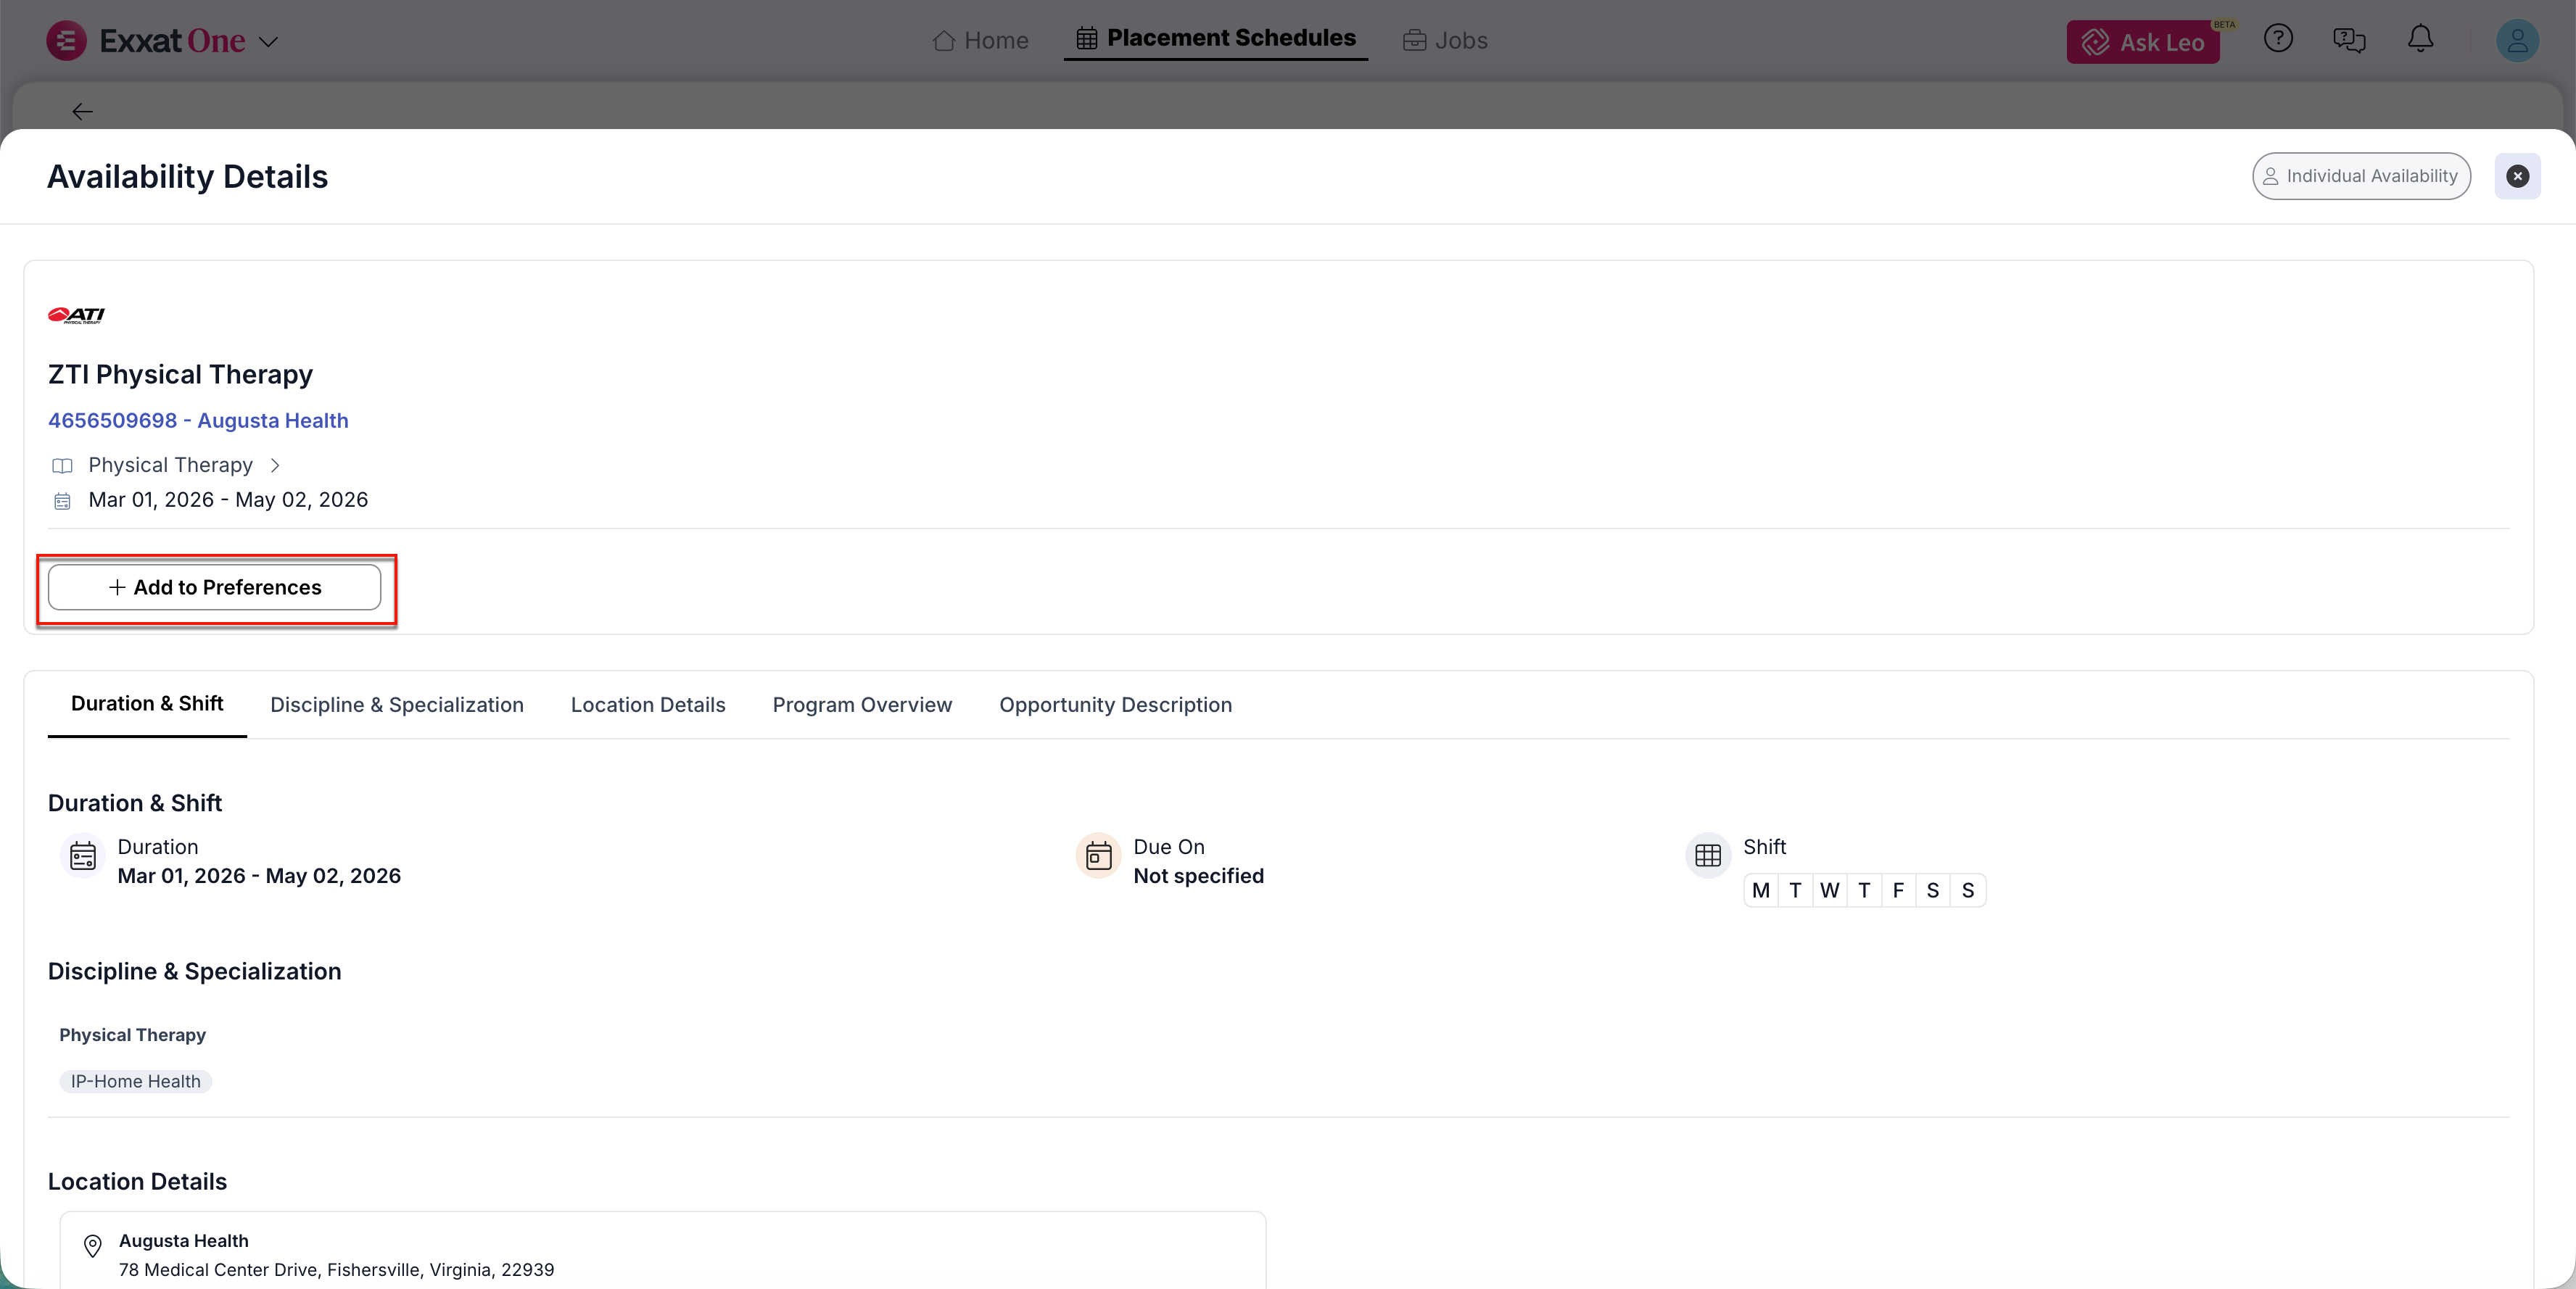Screen dimensions: 2576x1289
Task: Switch to Location Details tab
Action: (648, 705)
